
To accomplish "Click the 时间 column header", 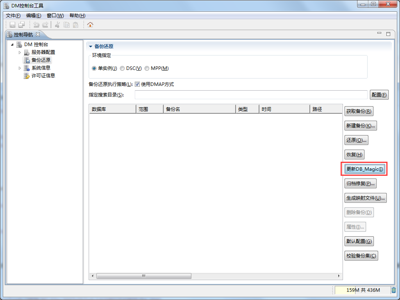I will point(284,109).
